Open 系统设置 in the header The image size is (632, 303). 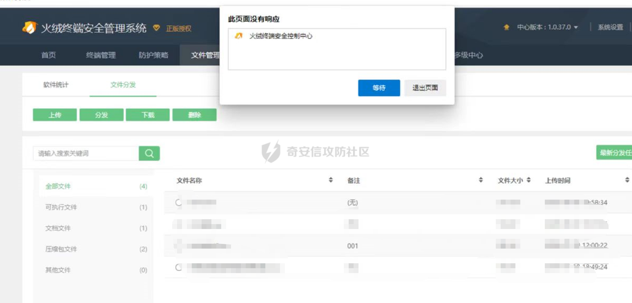tap(610, 27)
